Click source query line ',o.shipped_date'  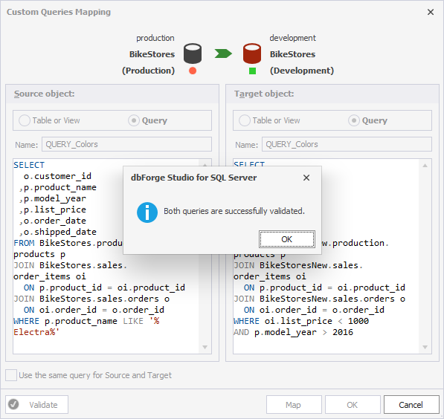click(57, 232)
